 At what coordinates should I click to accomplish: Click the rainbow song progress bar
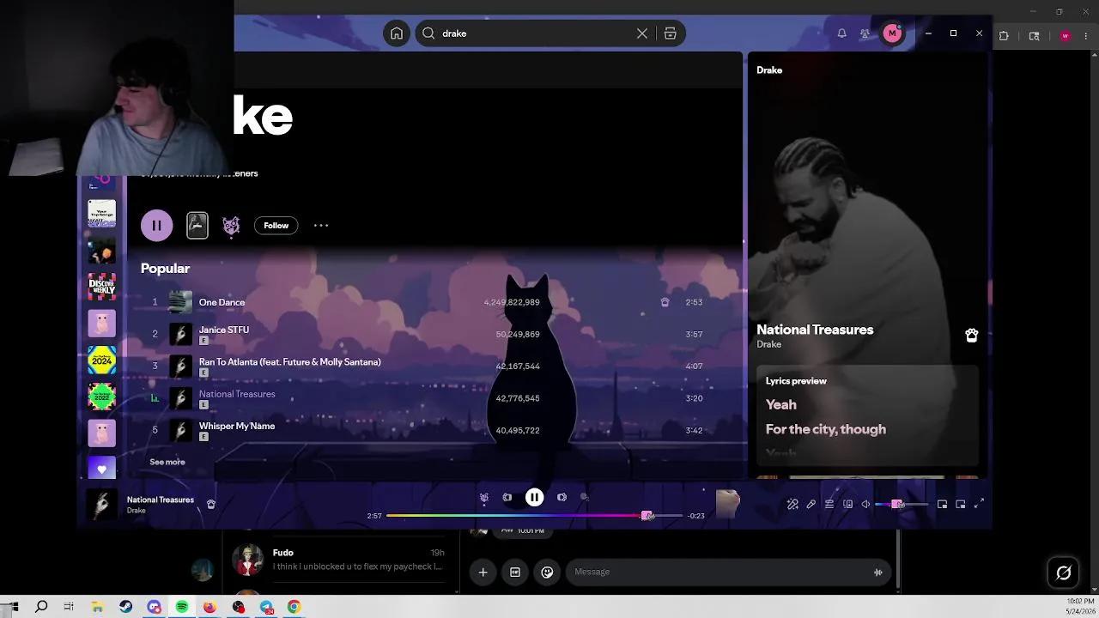pyautogui.click(x=534, y=516)
